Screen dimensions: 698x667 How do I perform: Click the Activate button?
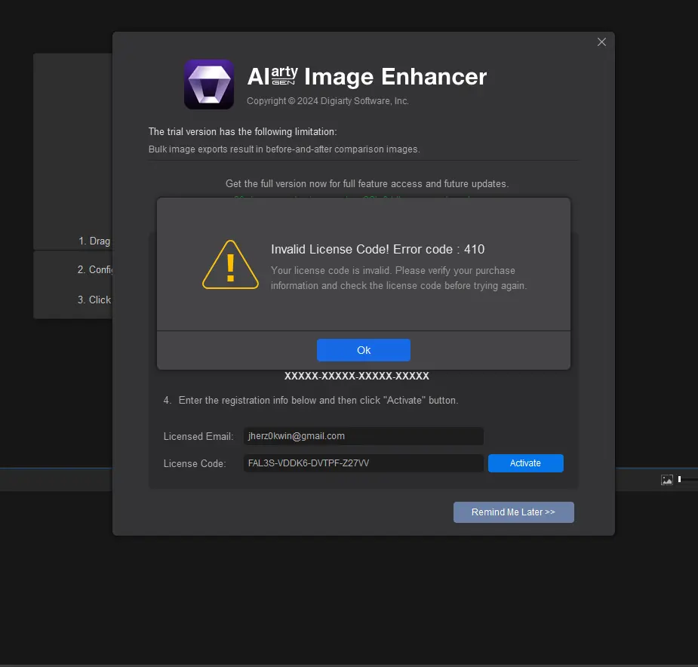click(x=525, y=463)
